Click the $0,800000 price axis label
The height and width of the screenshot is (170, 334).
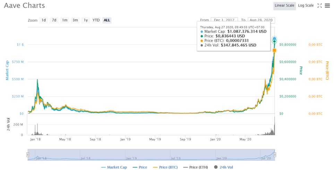pyautogui.click(x=288, y=45)
